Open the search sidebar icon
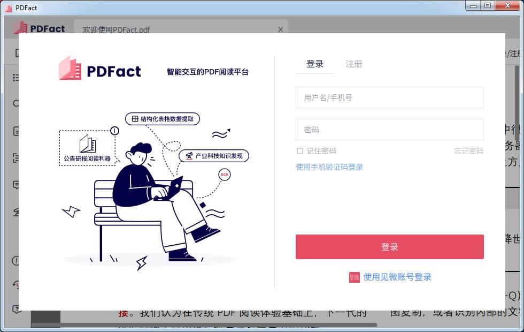 coord(16,103)
